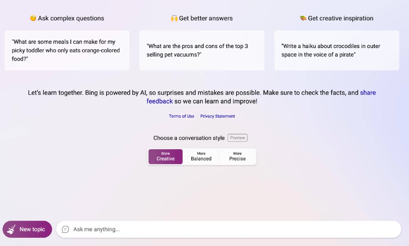This screenshot has width=409, height=246.
Task: Click the chat bubble icon in the input box
Action: [65, 229]
